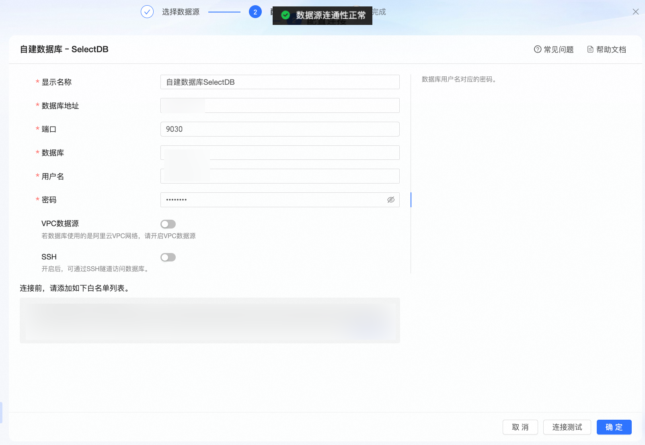This screenshot has height=445, width=645.
Task: Click the 连接前，请添加如下白名单列表 text
Action: click(75, 288)
